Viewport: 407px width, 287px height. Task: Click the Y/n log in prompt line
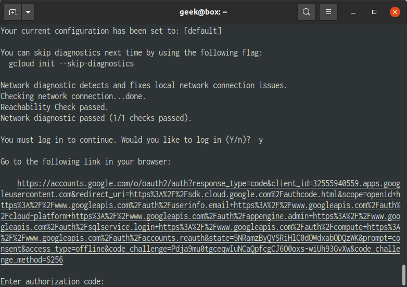132,140
